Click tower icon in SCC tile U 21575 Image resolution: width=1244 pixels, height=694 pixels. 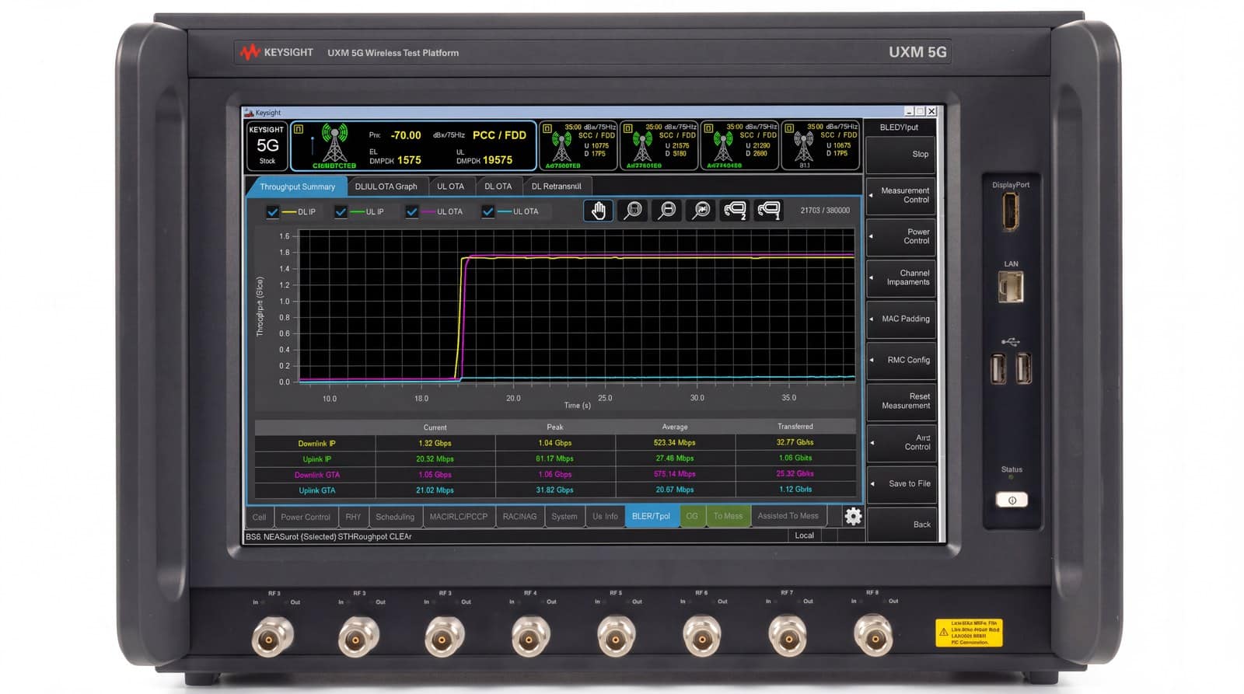pos(642,146)
